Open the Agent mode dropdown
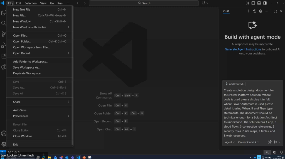This screenshot has height=159, width=285. 230,142
